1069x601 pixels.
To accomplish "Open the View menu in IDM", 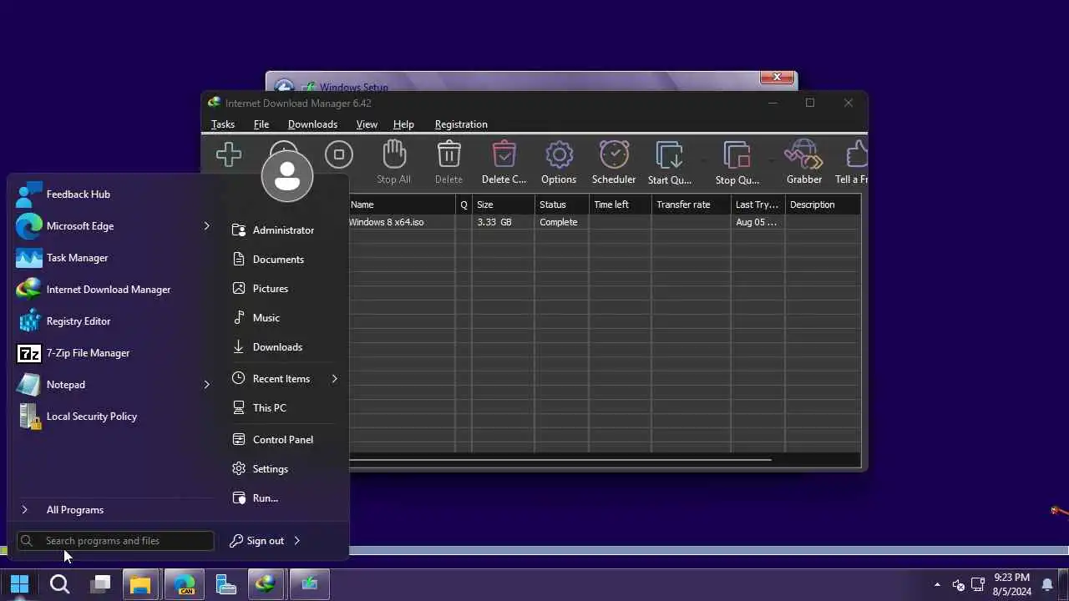I will (367, 124).
